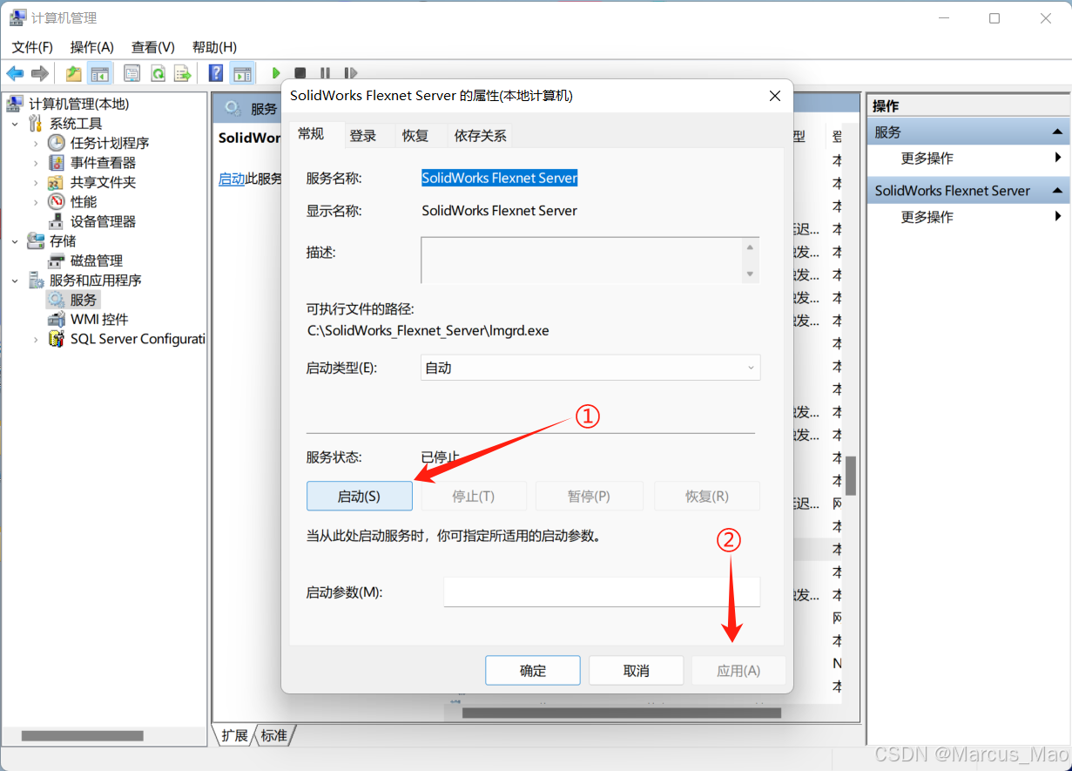Switch to the 恢复 tab
1072x771 pixels.
415,135
